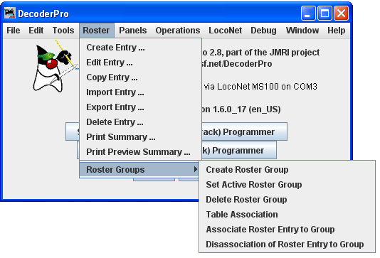Close the open Roster menu
Image resolution: width=380 pixels, height=258 pixels.
pyautogui.click(x=97, y=31)
